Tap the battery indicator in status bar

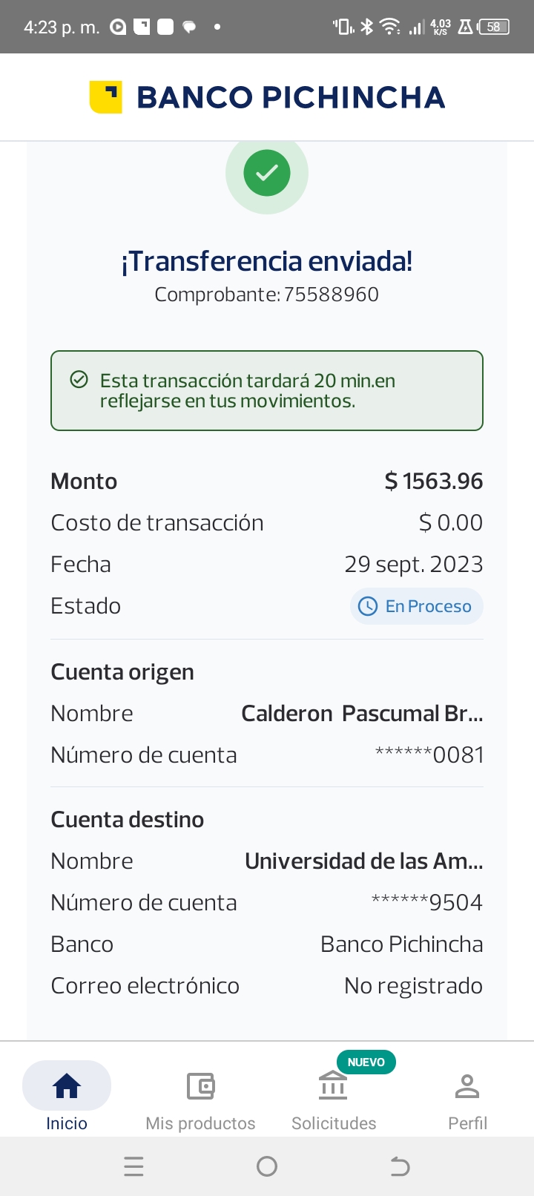click(x=495, y=27)
